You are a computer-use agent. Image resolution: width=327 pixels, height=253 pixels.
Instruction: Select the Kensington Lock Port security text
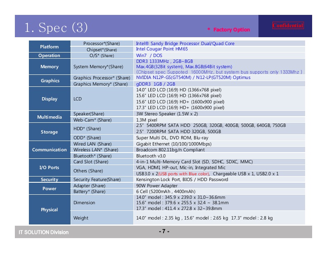point(182,180)
